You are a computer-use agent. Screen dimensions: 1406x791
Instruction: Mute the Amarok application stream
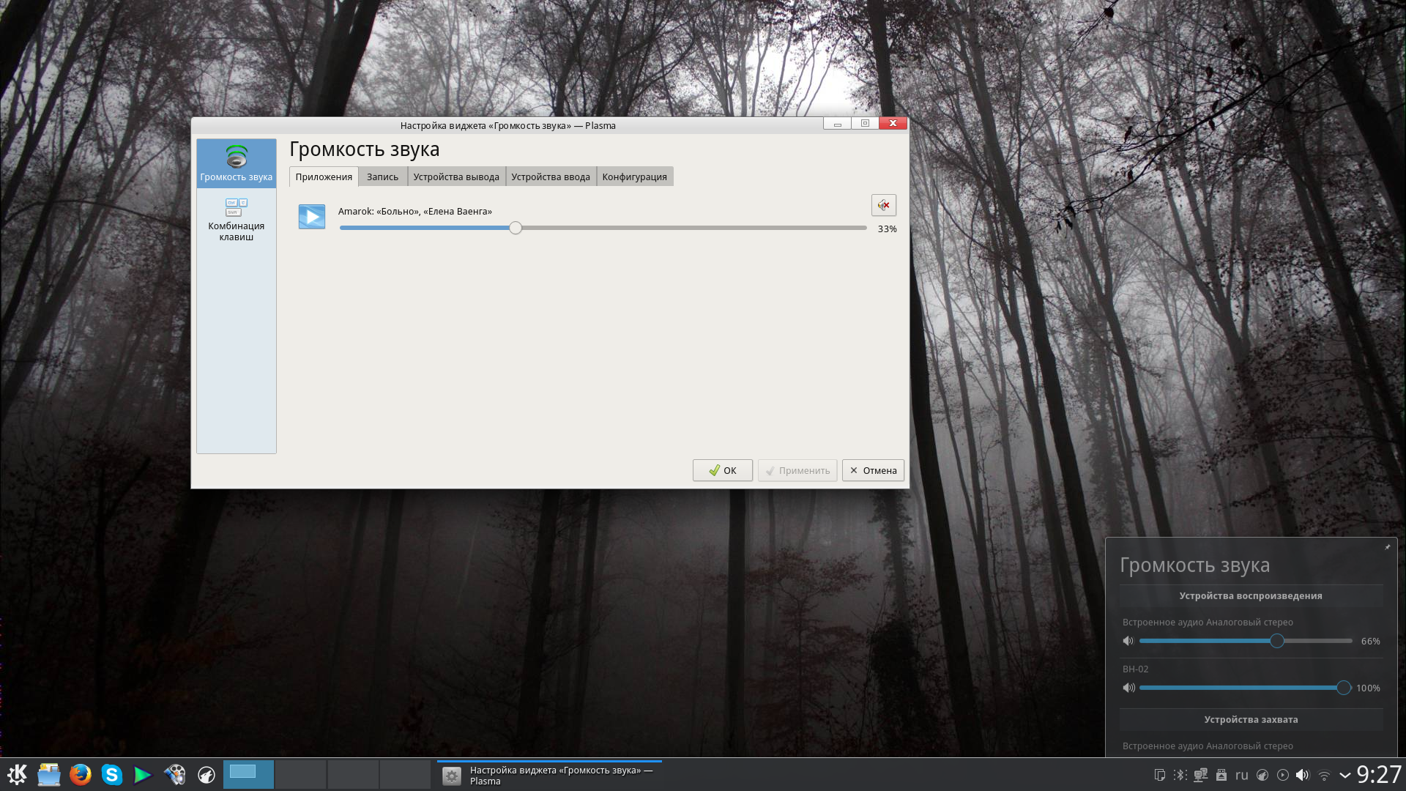coord(884,205)
